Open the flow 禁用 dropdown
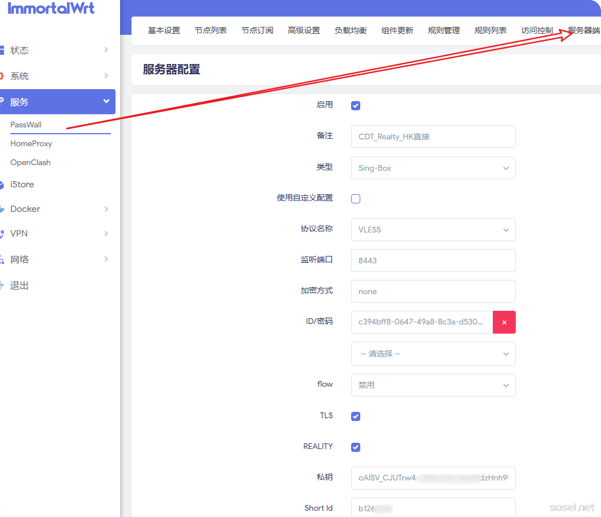This screenshot has width=601, height=517. tap(433, 385)
